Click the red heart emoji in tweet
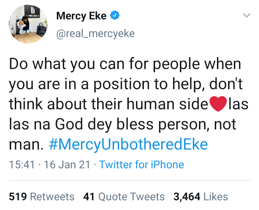 tap(219, 104)
